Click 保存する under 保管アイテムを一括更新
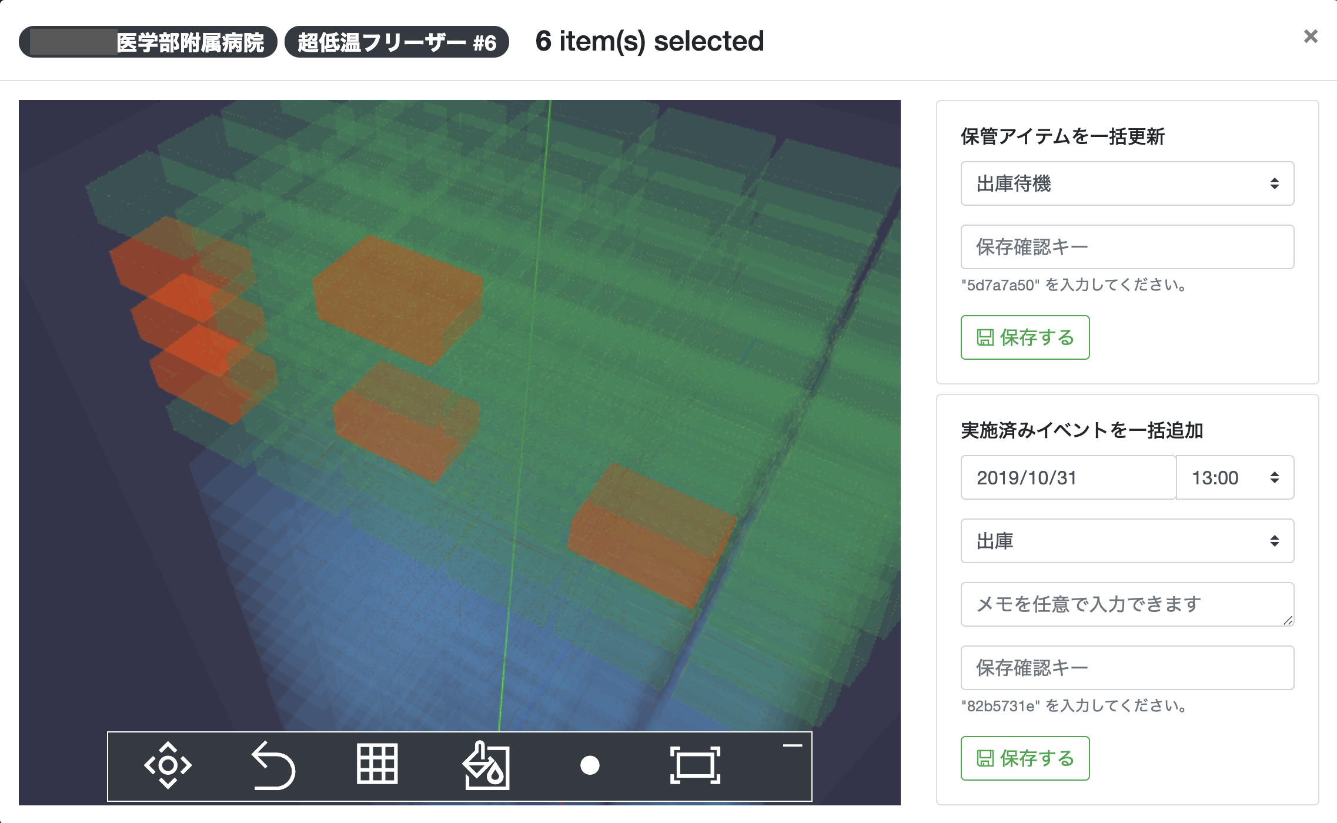The width and height of the screenshot is (1337, 823). pos(1025,337)
